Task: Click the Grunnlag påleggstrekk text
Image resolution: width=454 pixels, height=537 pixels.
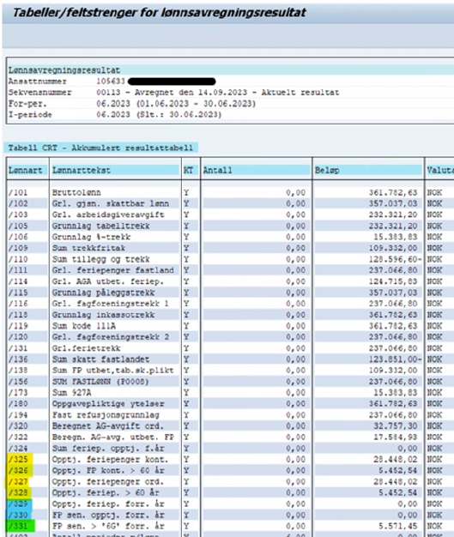Action: pos(103,293)
